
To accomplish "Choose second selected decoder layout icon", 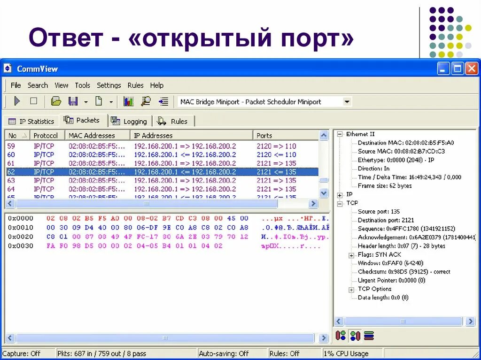I will pyautogui.click(x=355, y=336).
